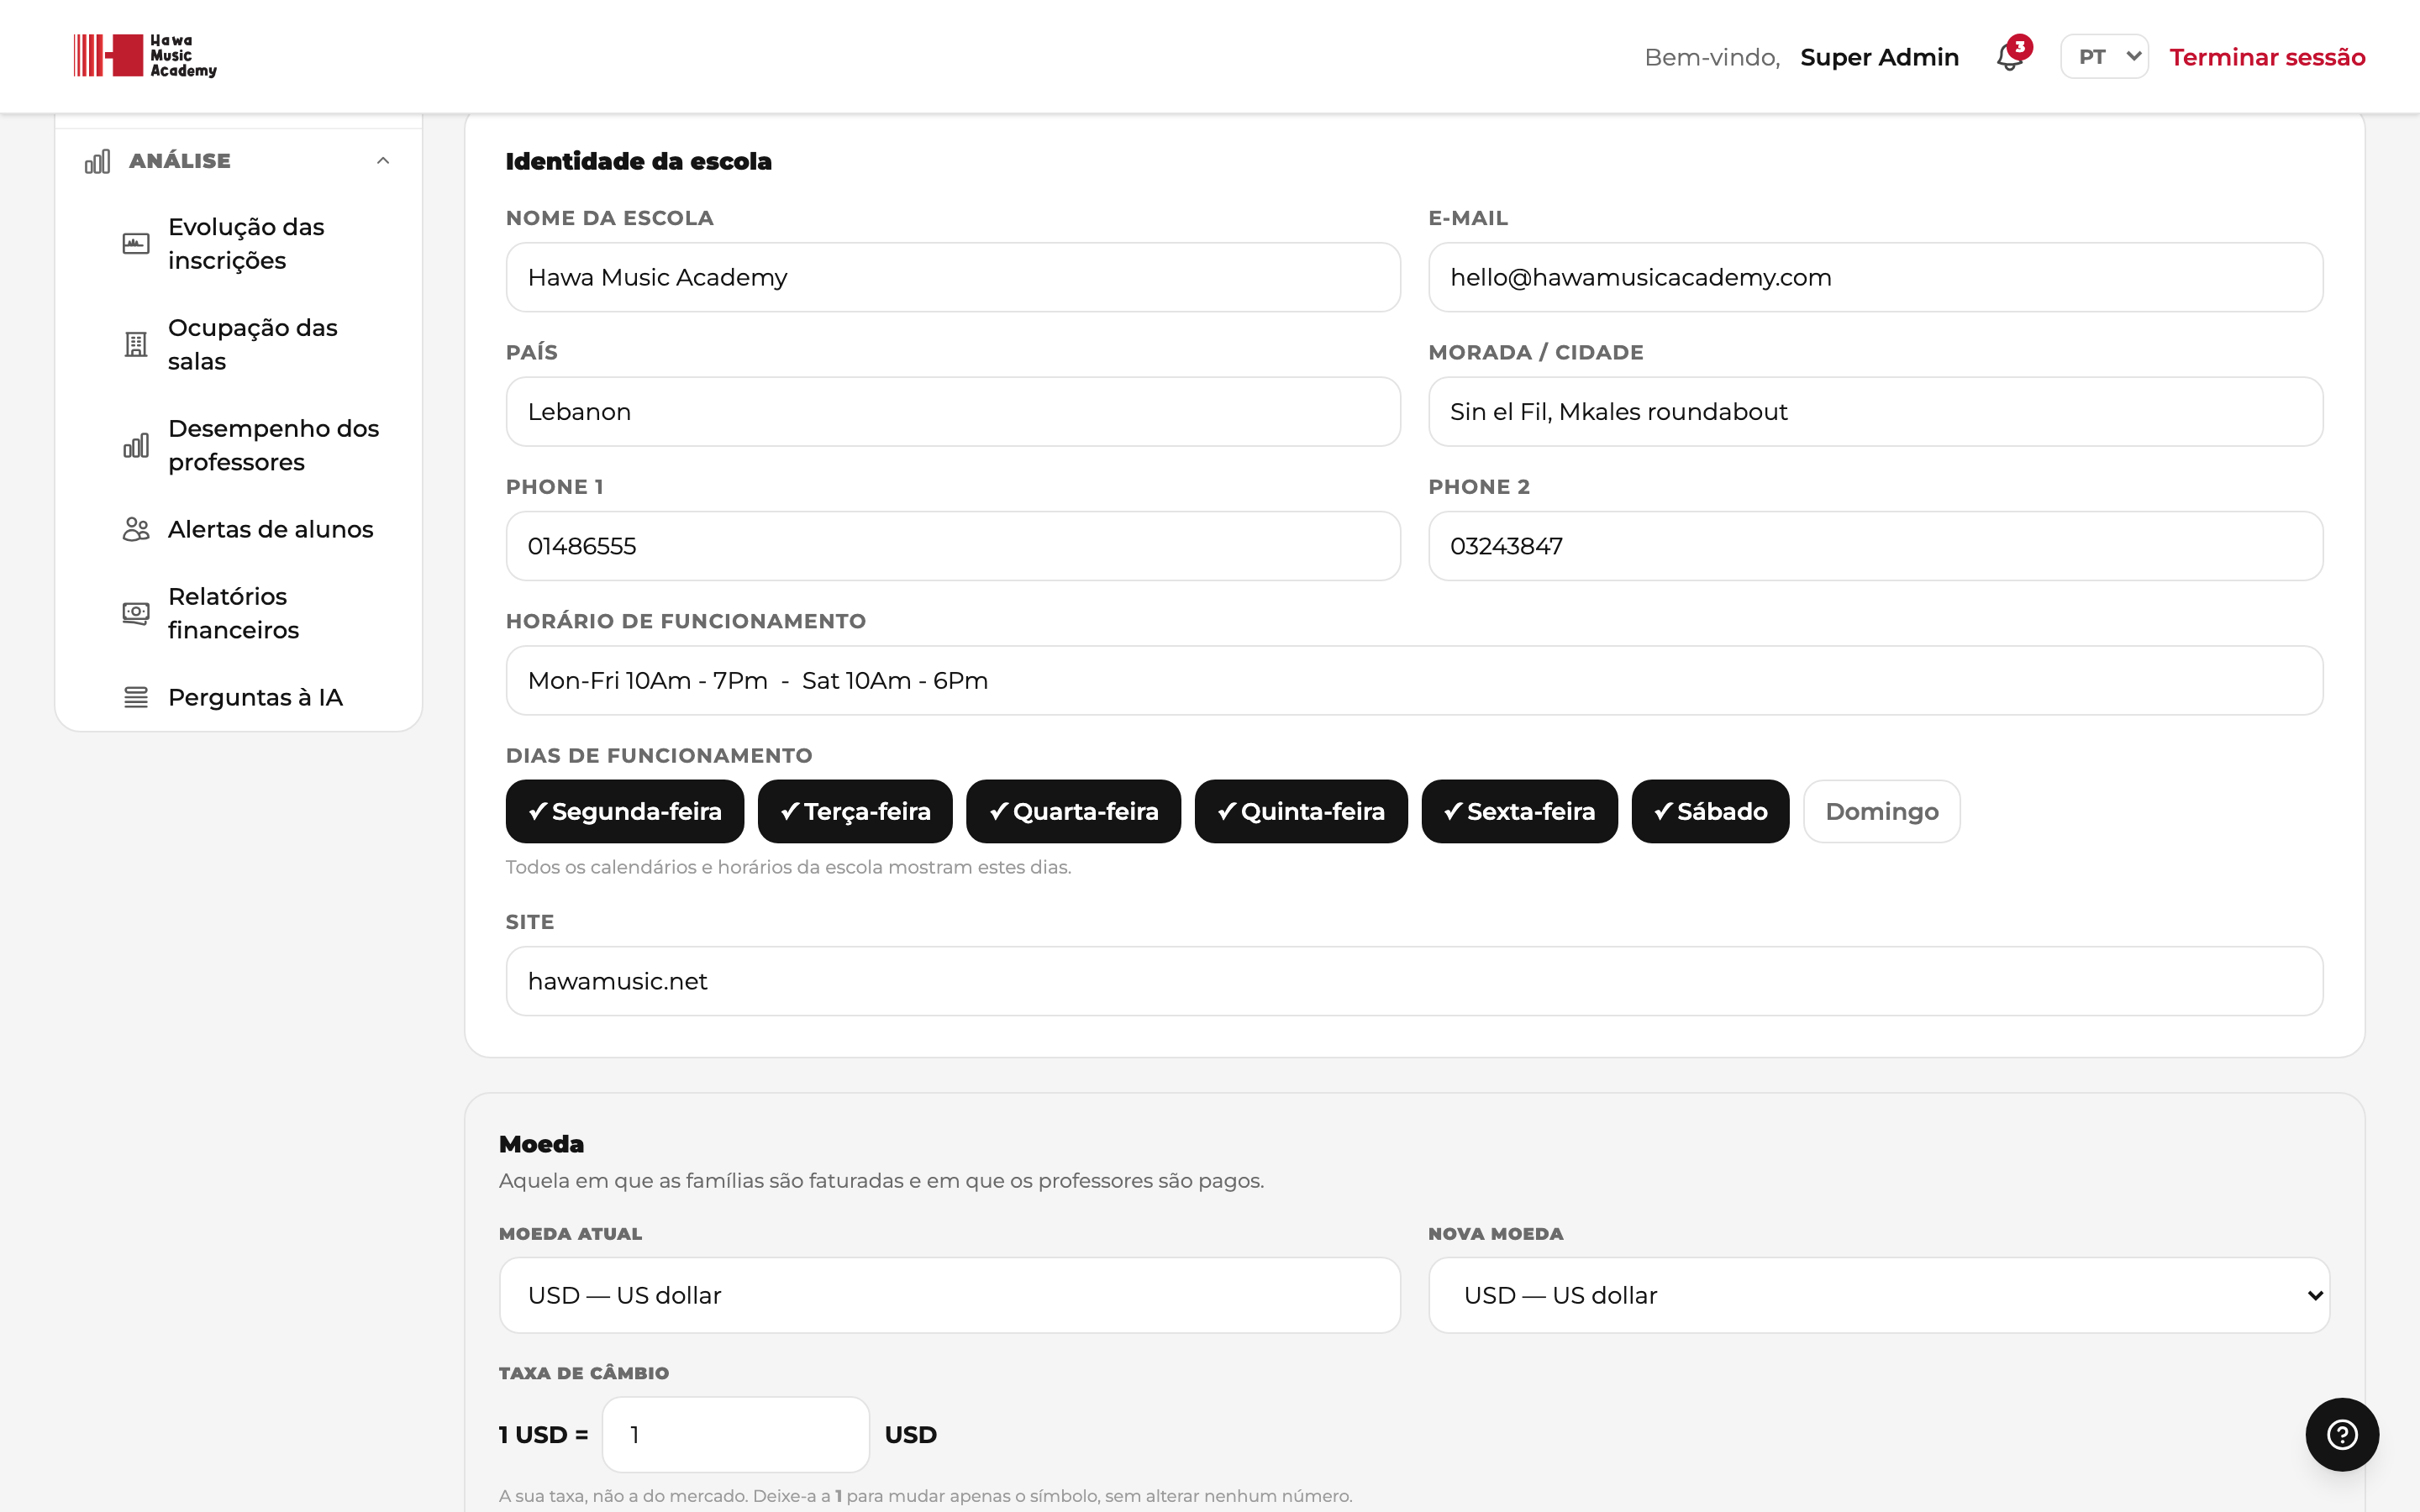The height and width of the screenshot is (1512, 2420).
Task: Open Perguntas à IA page
Action: (x=255, y=697)
